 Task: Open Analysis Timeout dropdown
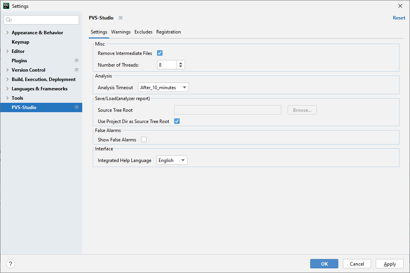(x=163, y=88)
